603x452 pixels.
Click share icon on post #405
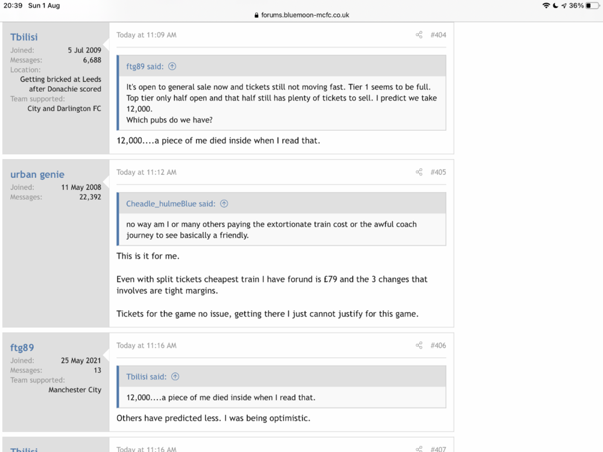point(419,172)
